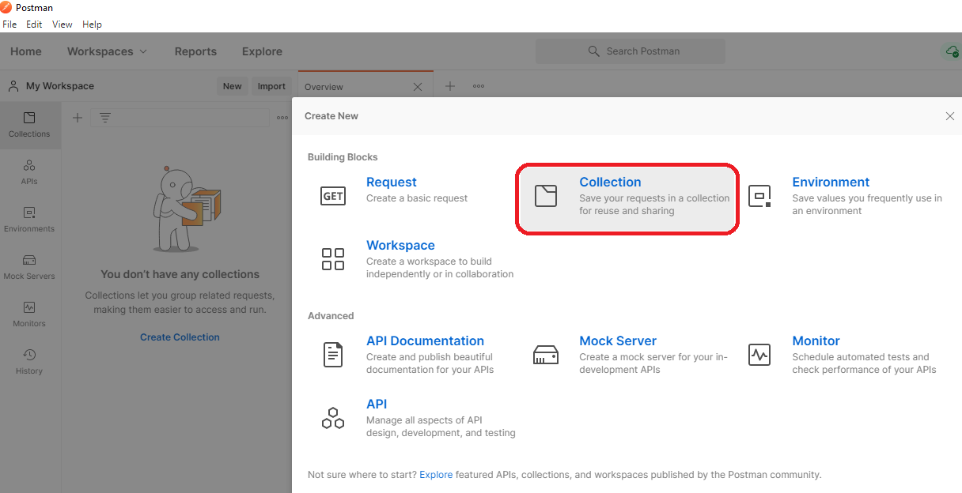Click the sync status cloud icon

952,51
